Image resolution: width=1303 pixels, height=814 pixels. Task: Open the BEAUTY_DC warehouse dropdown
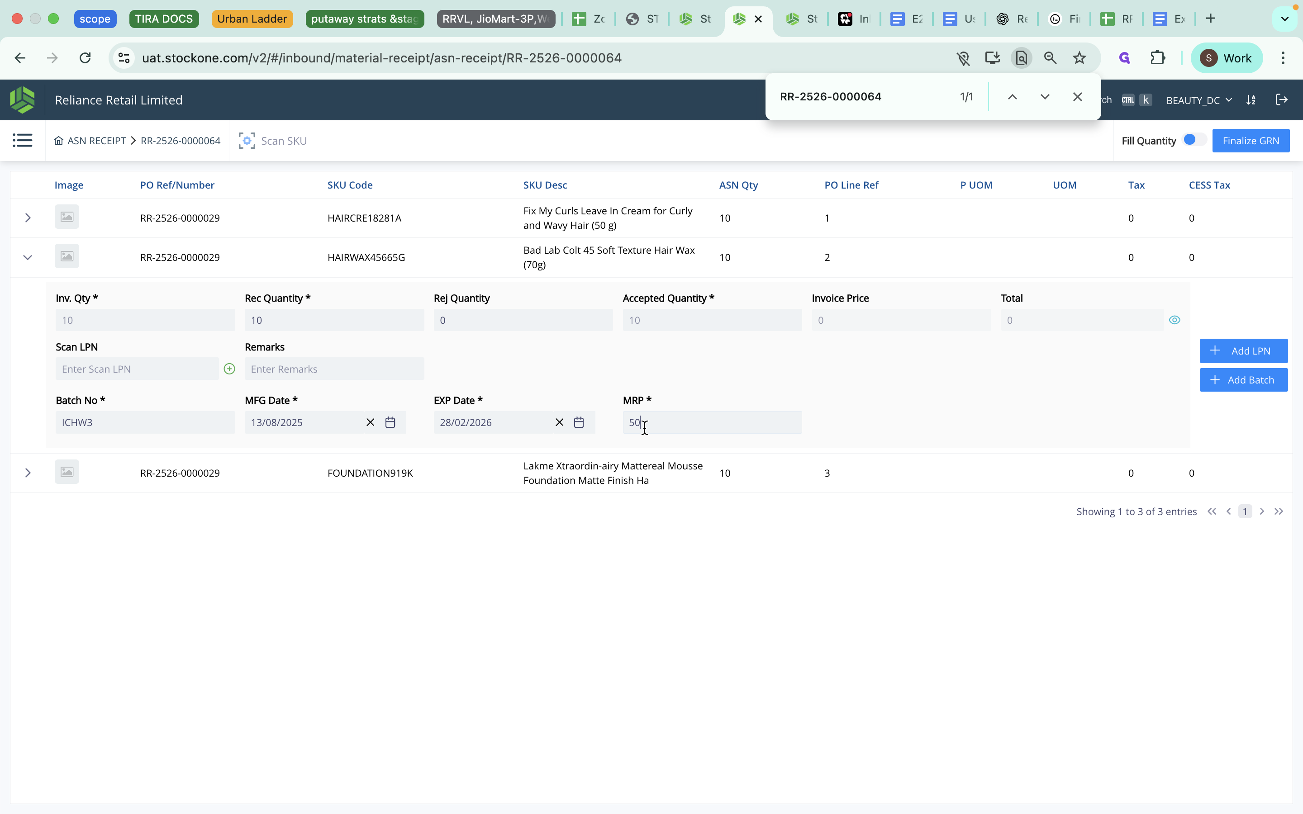click(1199, 100)
